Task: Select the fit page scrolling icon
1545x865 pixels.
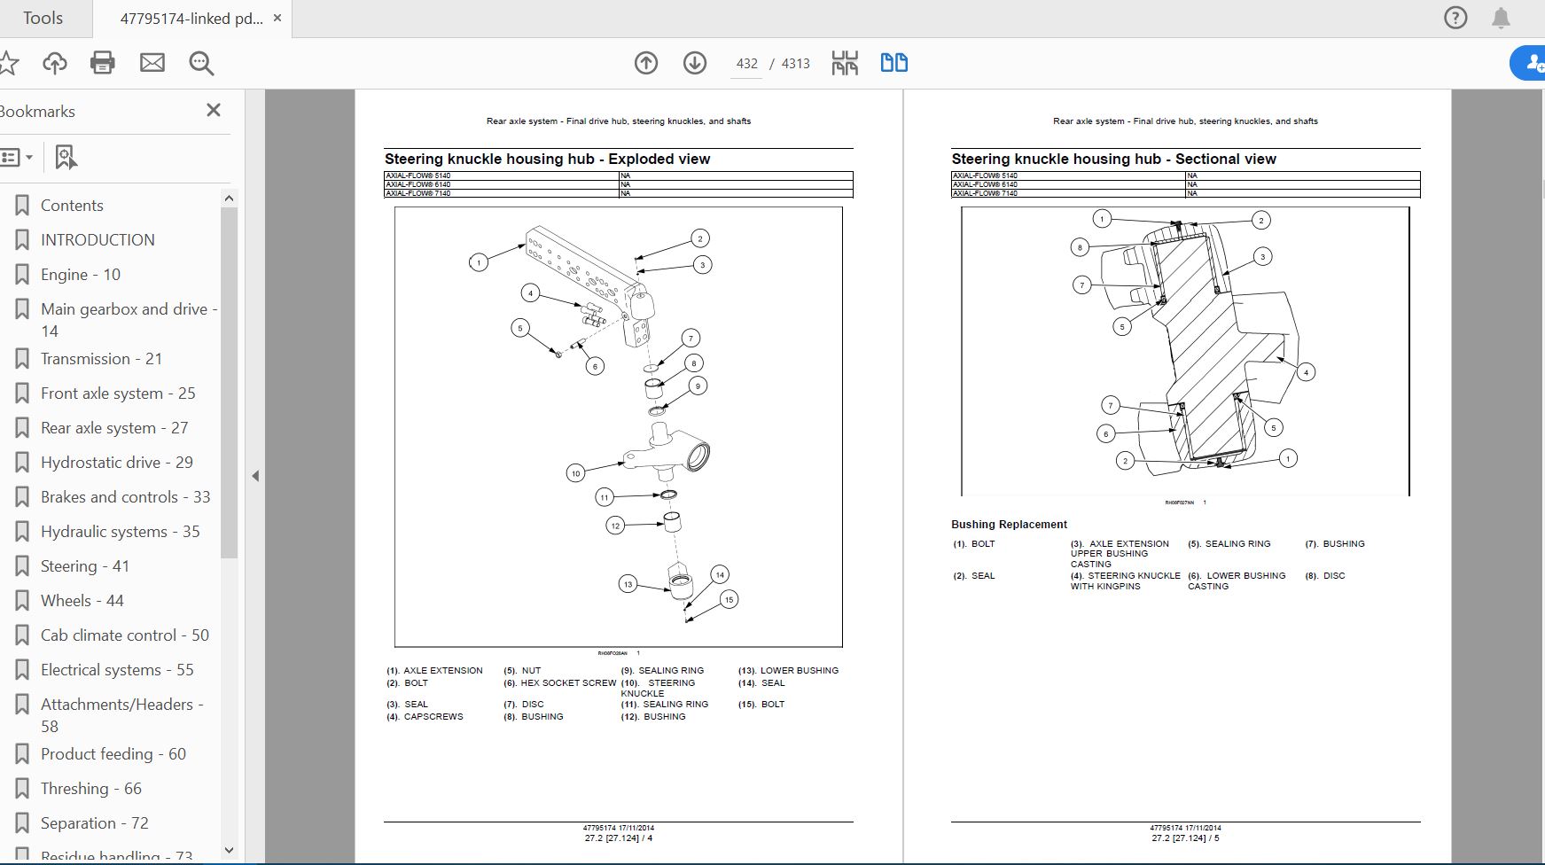Action: (x=845, y=63)
